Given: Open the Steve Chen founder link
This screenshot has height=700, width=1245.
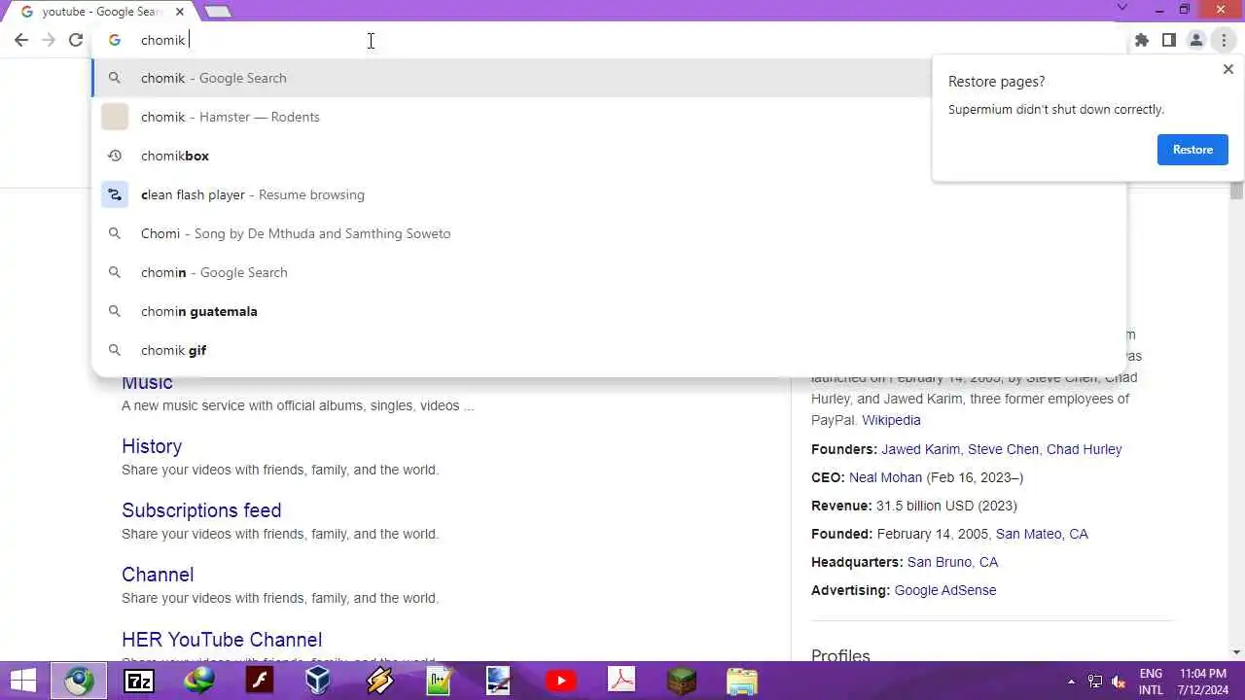Looking at the screenshot, I should click(1004, 449).
